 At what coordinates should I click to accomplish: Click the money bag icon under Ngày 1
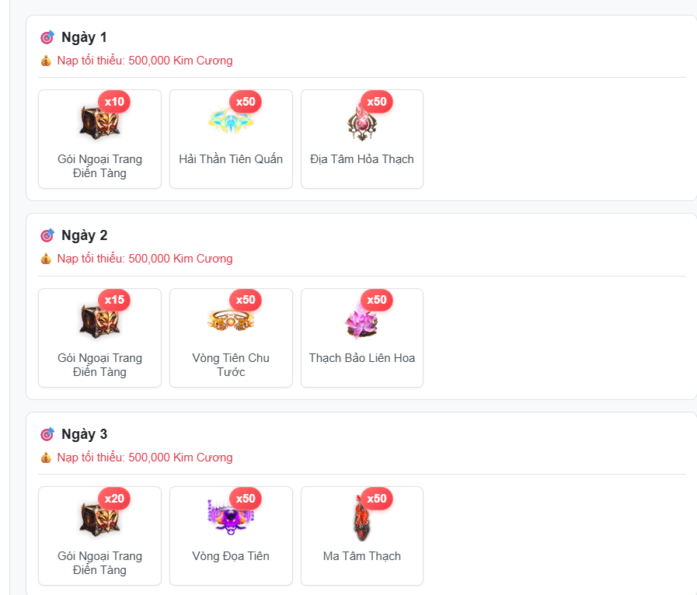46,61
